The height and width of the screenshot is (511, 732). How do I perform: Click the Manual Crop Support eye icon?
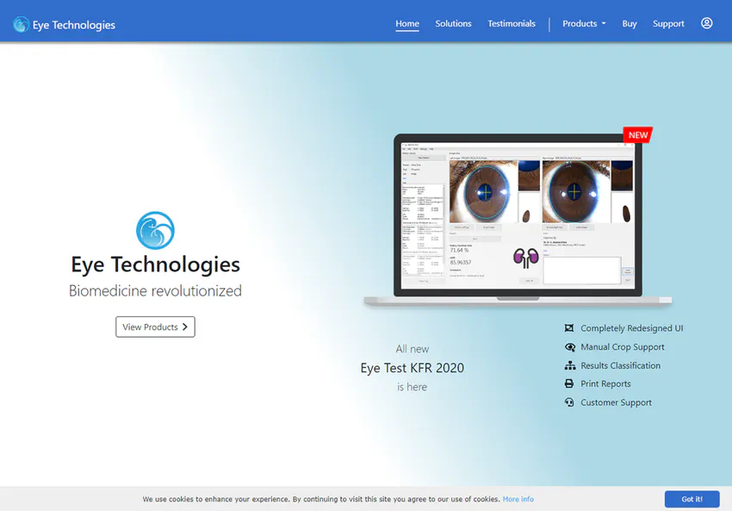click(569, 347)
